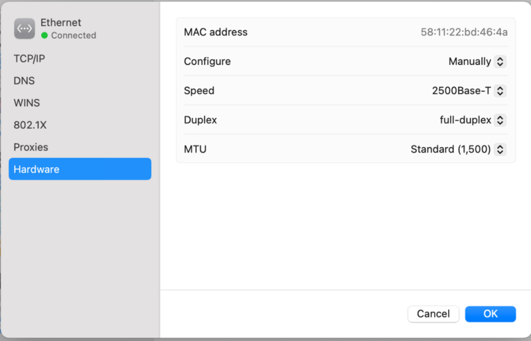Switch to the DNS tab
Viewport: 531px width, 341px height.
point(24,81)
